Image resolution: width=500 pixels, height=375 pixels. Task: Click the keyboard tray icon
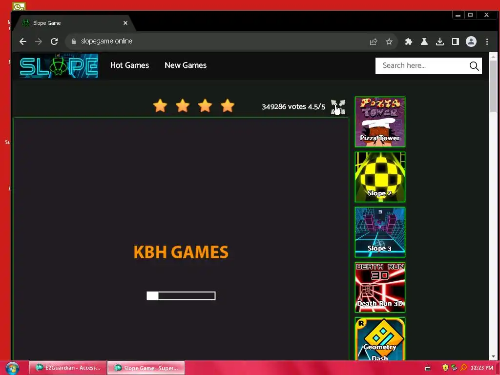coord(428,368)
